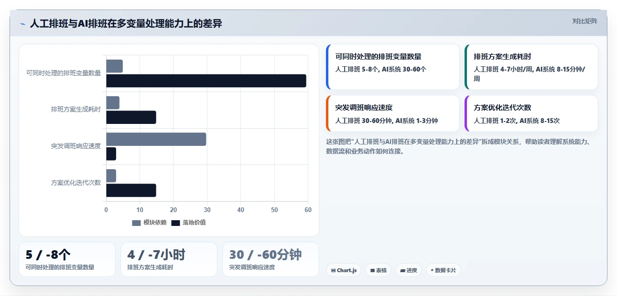Viewport: 617px width, 296px height.
Task: Click grey bar for 排班方案生成耗时
Action: tap(113, 102)
